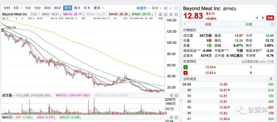Click the MA20: 22.43 indicator label

97,14
